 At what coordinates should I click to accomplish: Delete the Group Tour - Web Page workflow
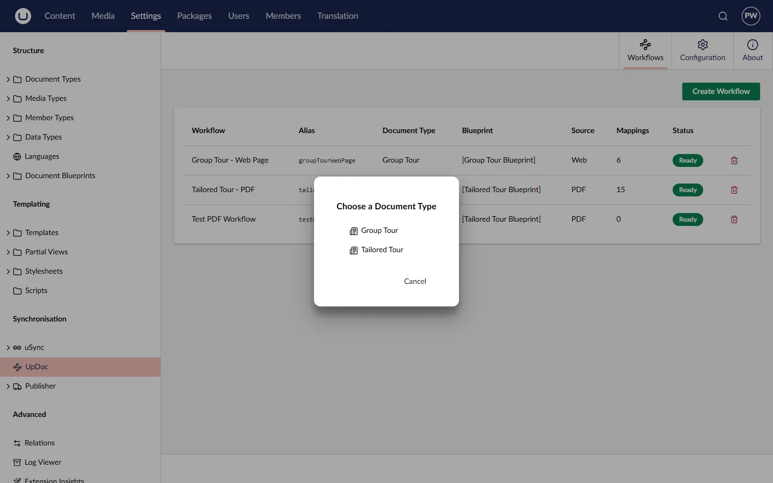734,160
